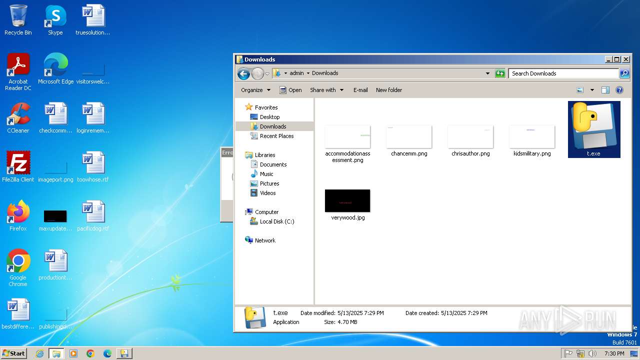The height and width of the screenshot is (360, 640).
Task: Select chrisauthor.png file
Action: point(470,141)
